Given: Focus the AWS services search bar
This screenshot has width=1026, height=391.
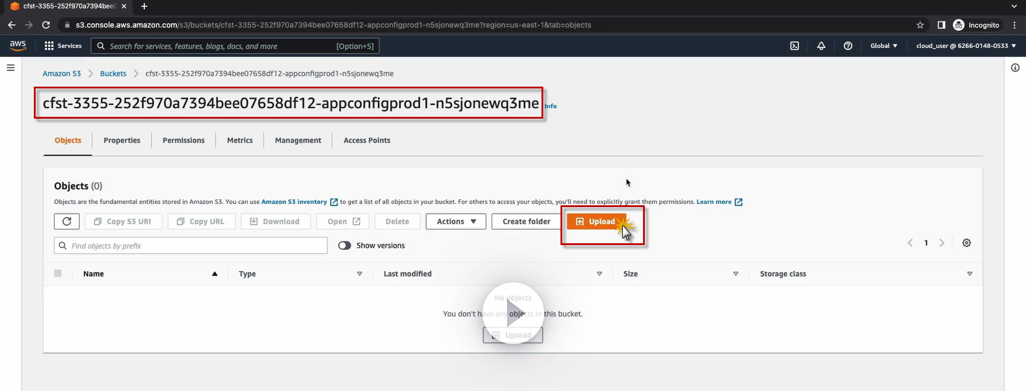Looking at the screenshot, I should click(235, 46).
